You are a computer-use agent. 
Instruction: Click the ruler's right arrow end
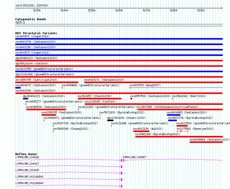pyautogui.click(x=222, y=8)
